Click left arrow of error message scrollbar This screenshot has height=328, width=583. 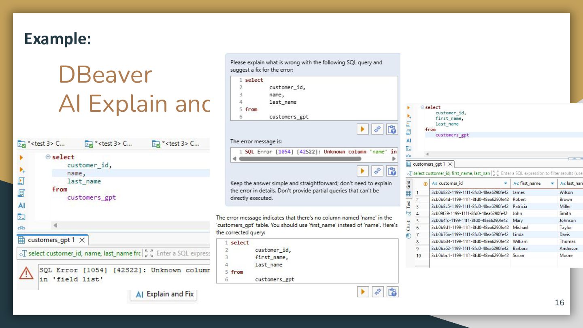[234, 159]
